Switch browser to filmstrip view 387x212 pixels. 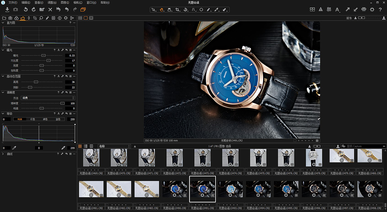click(x=91, y=146)
